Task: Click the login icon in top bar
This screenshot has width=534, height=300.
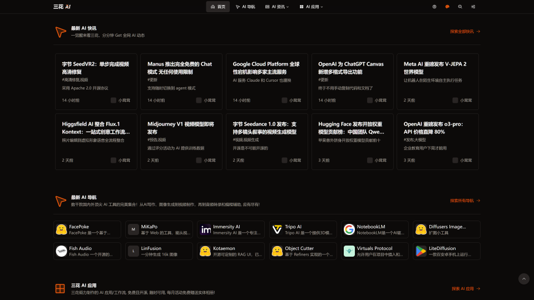Action: pos(473,7)
